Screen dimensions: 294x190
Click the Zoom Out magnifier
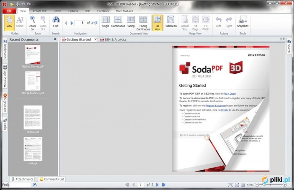pos(43,23)
